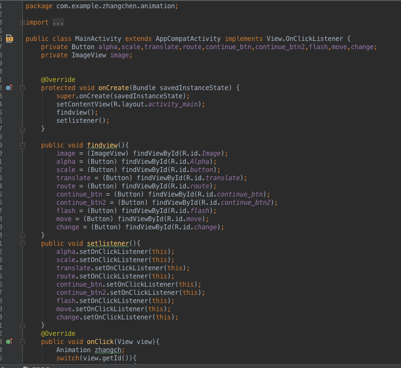Viewport: 401px width, 368px height.
Task: Collapse the setlistener method
Action: click(22, 243)
